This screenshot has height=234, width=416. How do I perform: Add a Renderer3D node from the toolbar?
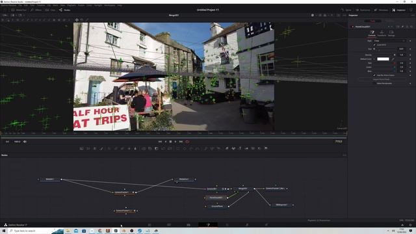tap(266, 149)
